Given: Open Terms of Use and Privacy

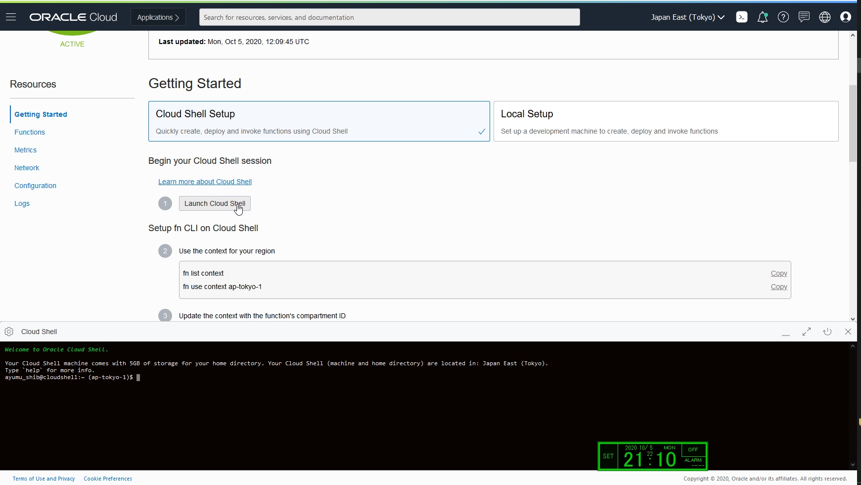Looking at the screenshot, I should (44, 479).
